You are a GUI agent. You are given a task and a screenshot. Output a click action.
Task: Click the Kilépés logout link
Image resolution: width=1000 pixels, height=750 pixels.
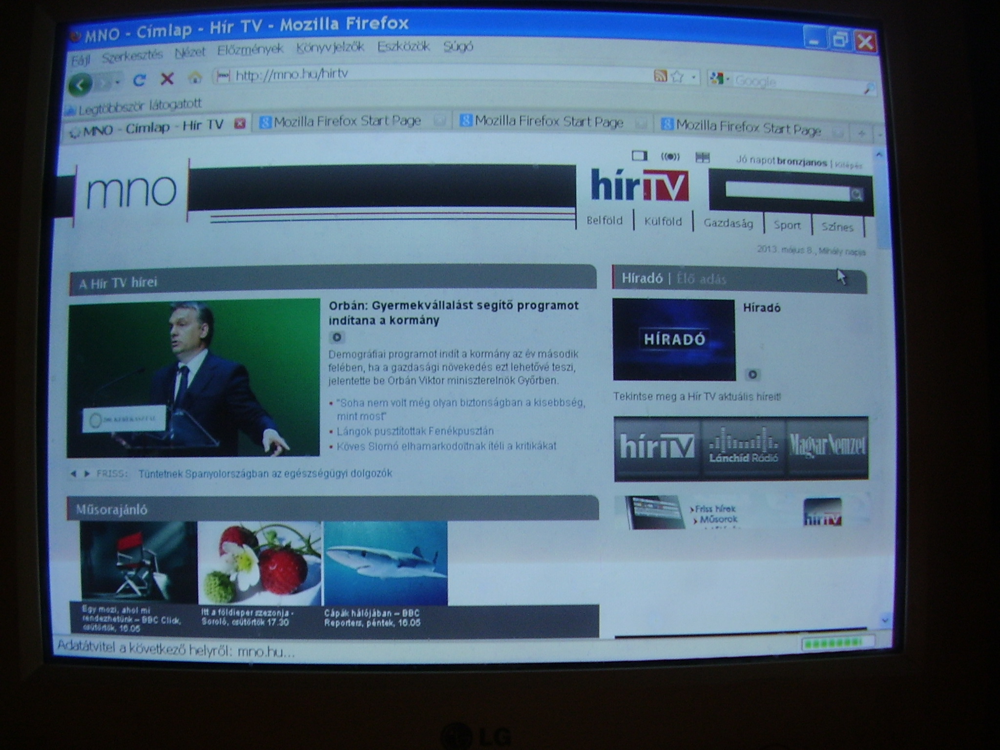[x=849, y=165]
